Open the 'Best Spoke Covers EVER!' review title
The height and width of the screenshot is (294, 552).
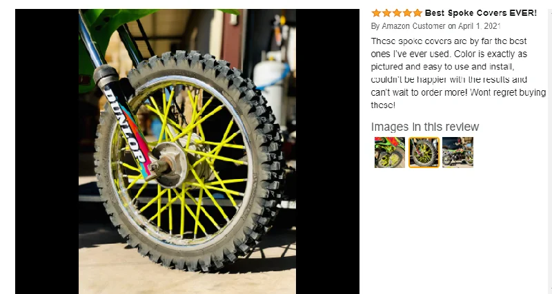(480, 13)
